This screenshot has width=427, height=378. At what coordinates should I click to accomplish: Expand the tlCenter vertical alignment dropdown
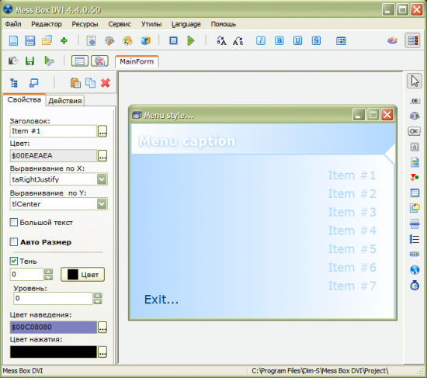click(x=102, y=203)
